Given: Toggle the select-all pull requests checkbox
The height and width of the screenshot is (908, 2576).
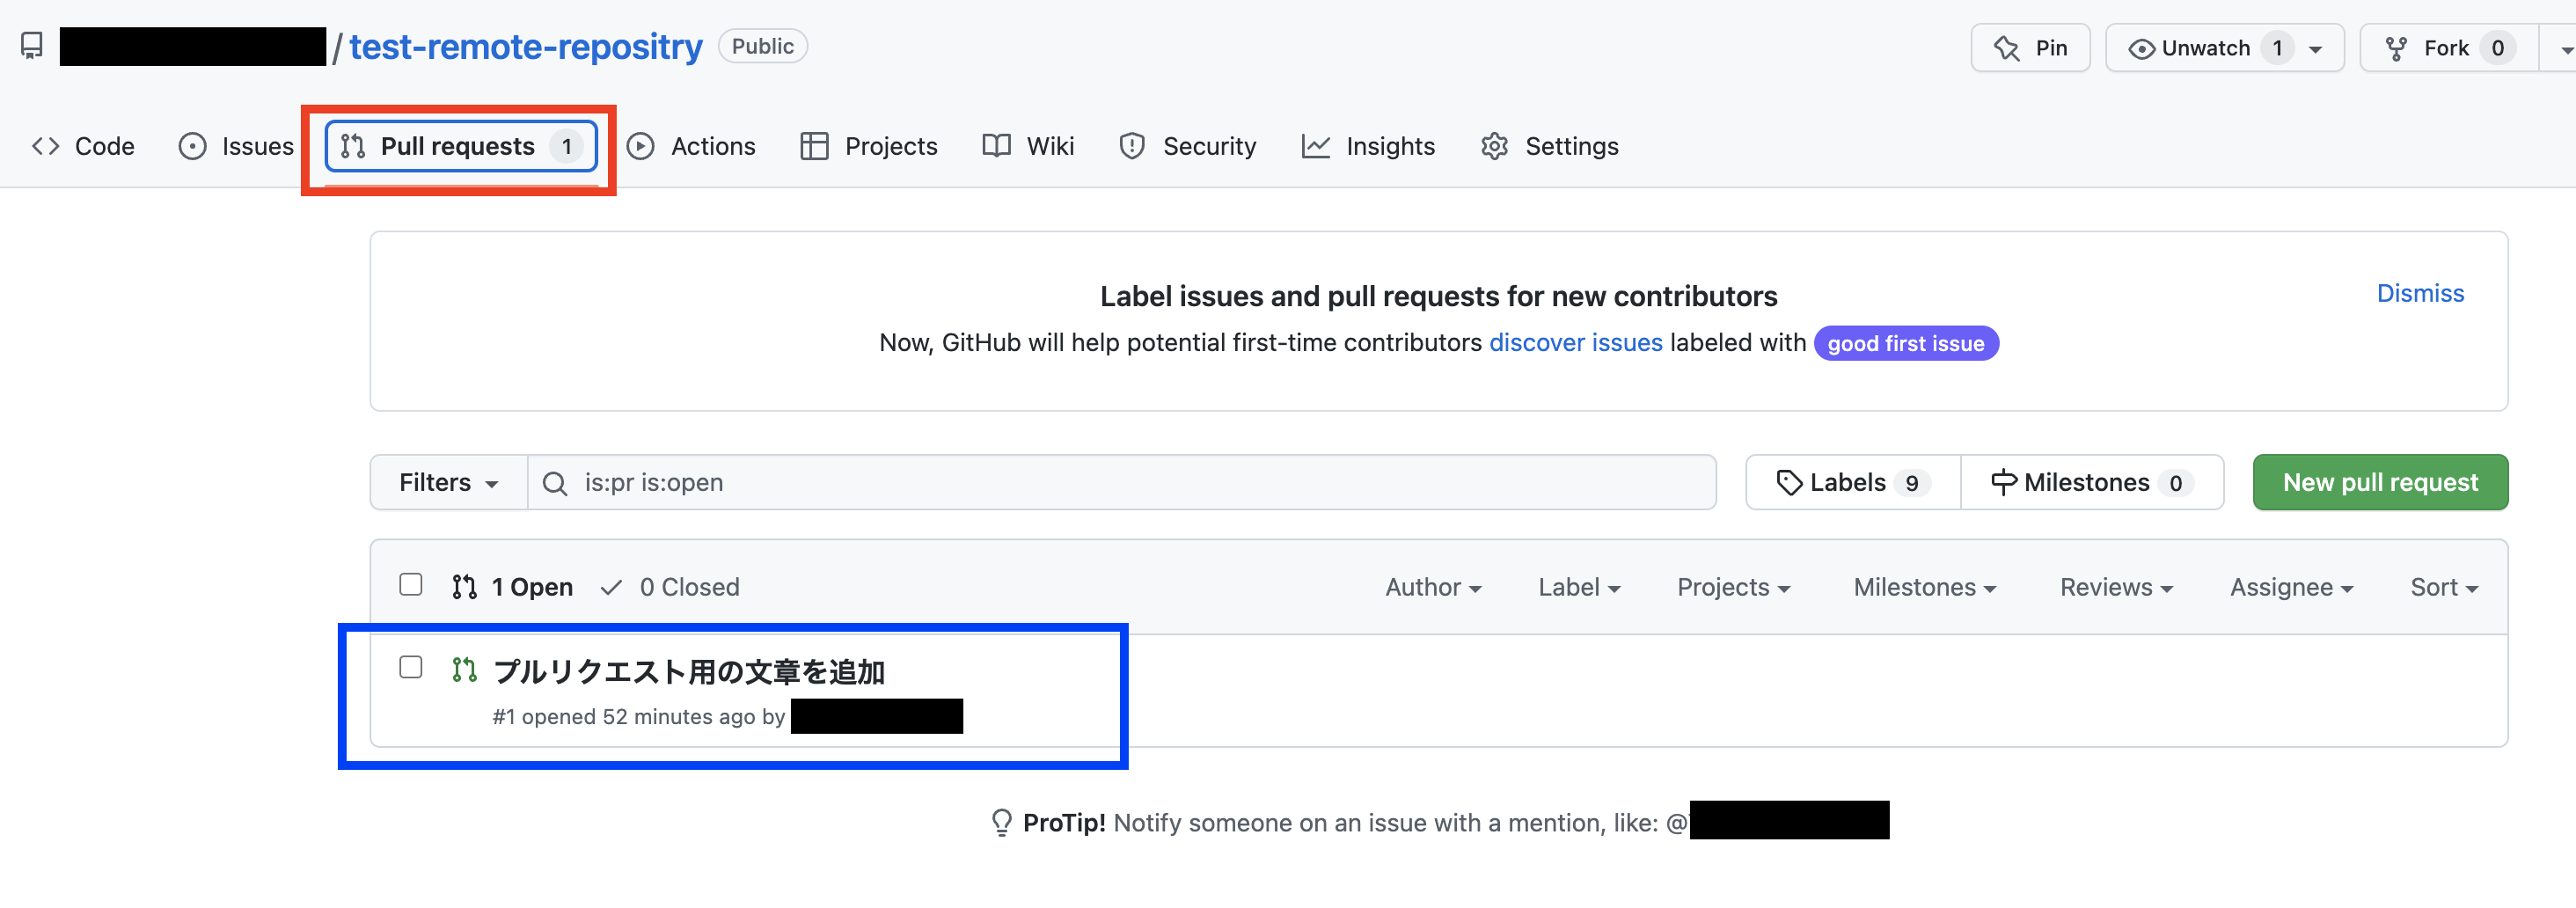Looking at the screenshot, I should pos(410,585).
